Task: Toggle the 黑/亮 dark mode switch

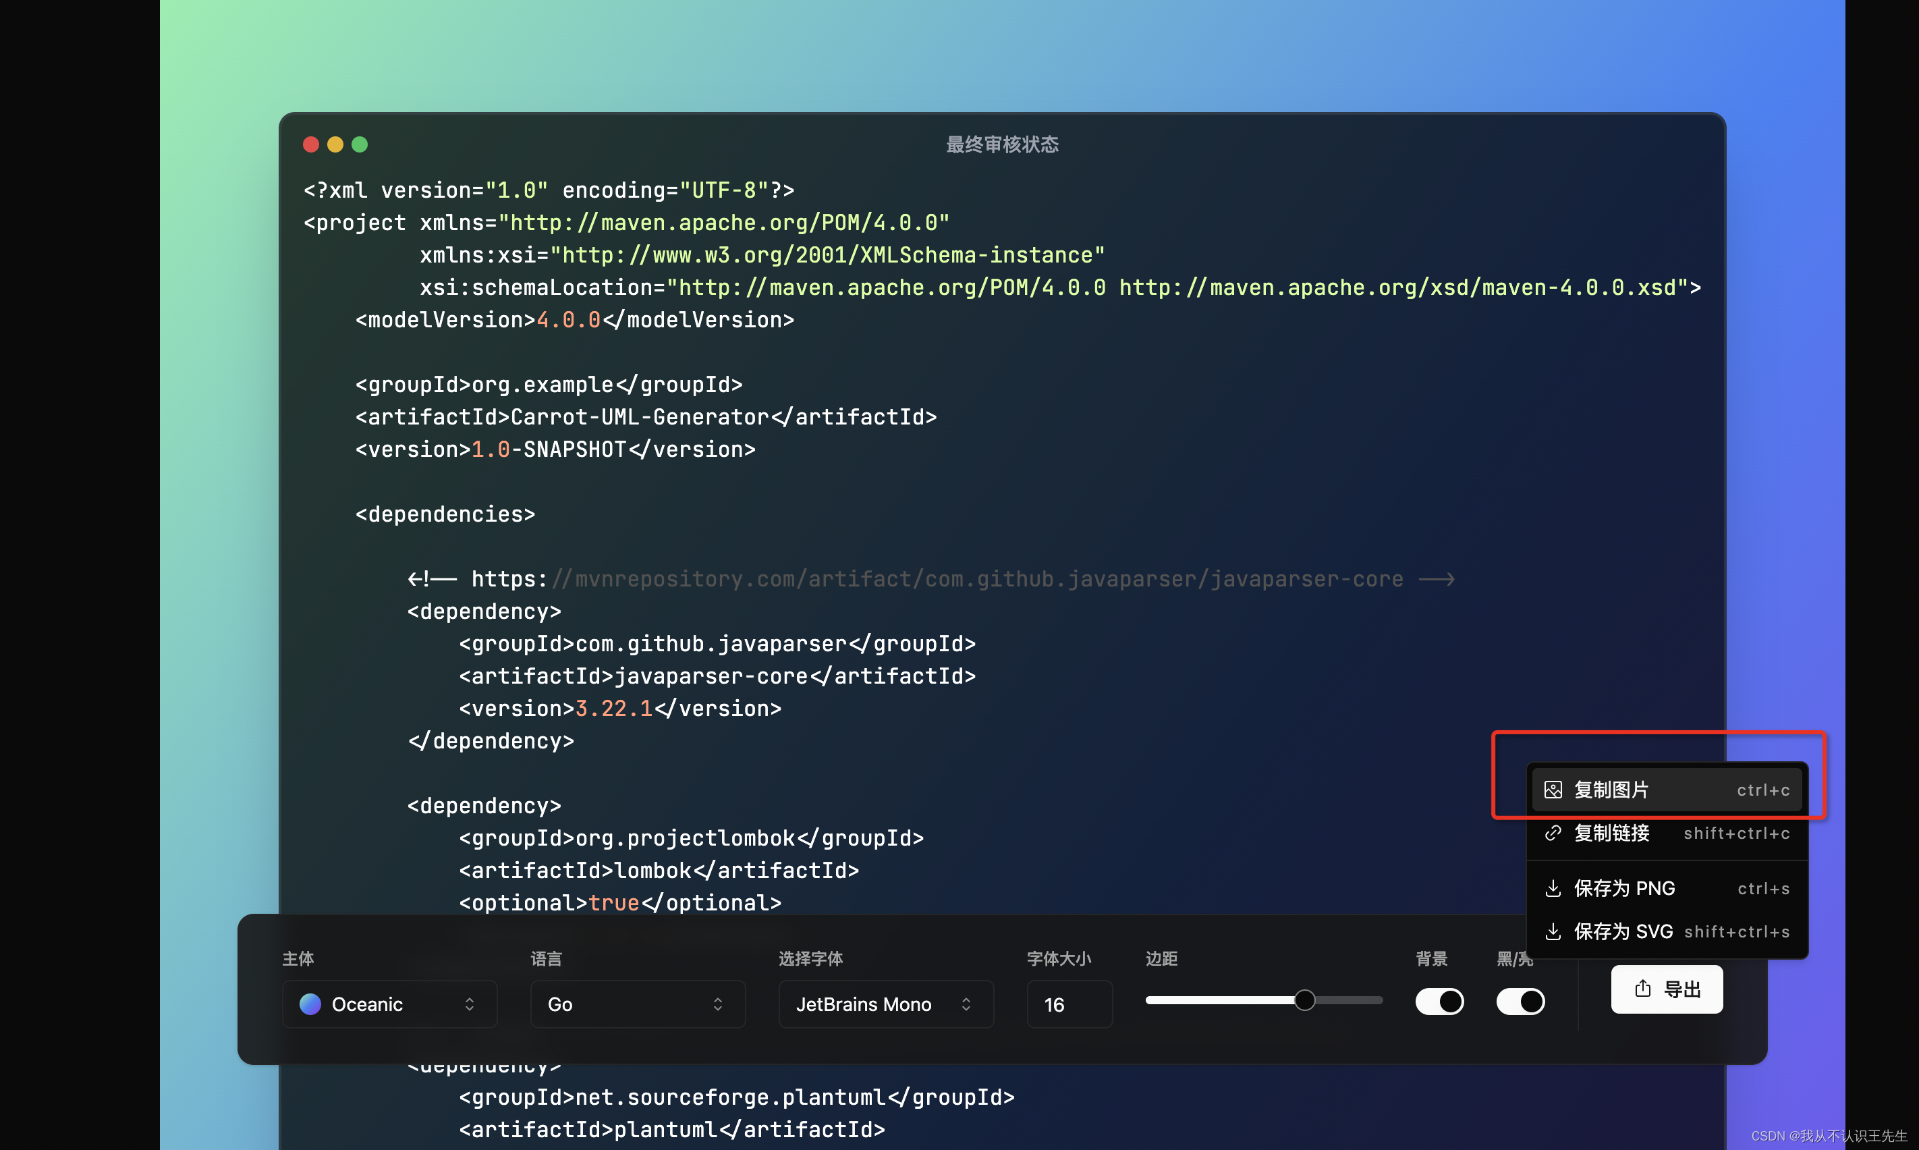Action: tap(1520, 1002)
